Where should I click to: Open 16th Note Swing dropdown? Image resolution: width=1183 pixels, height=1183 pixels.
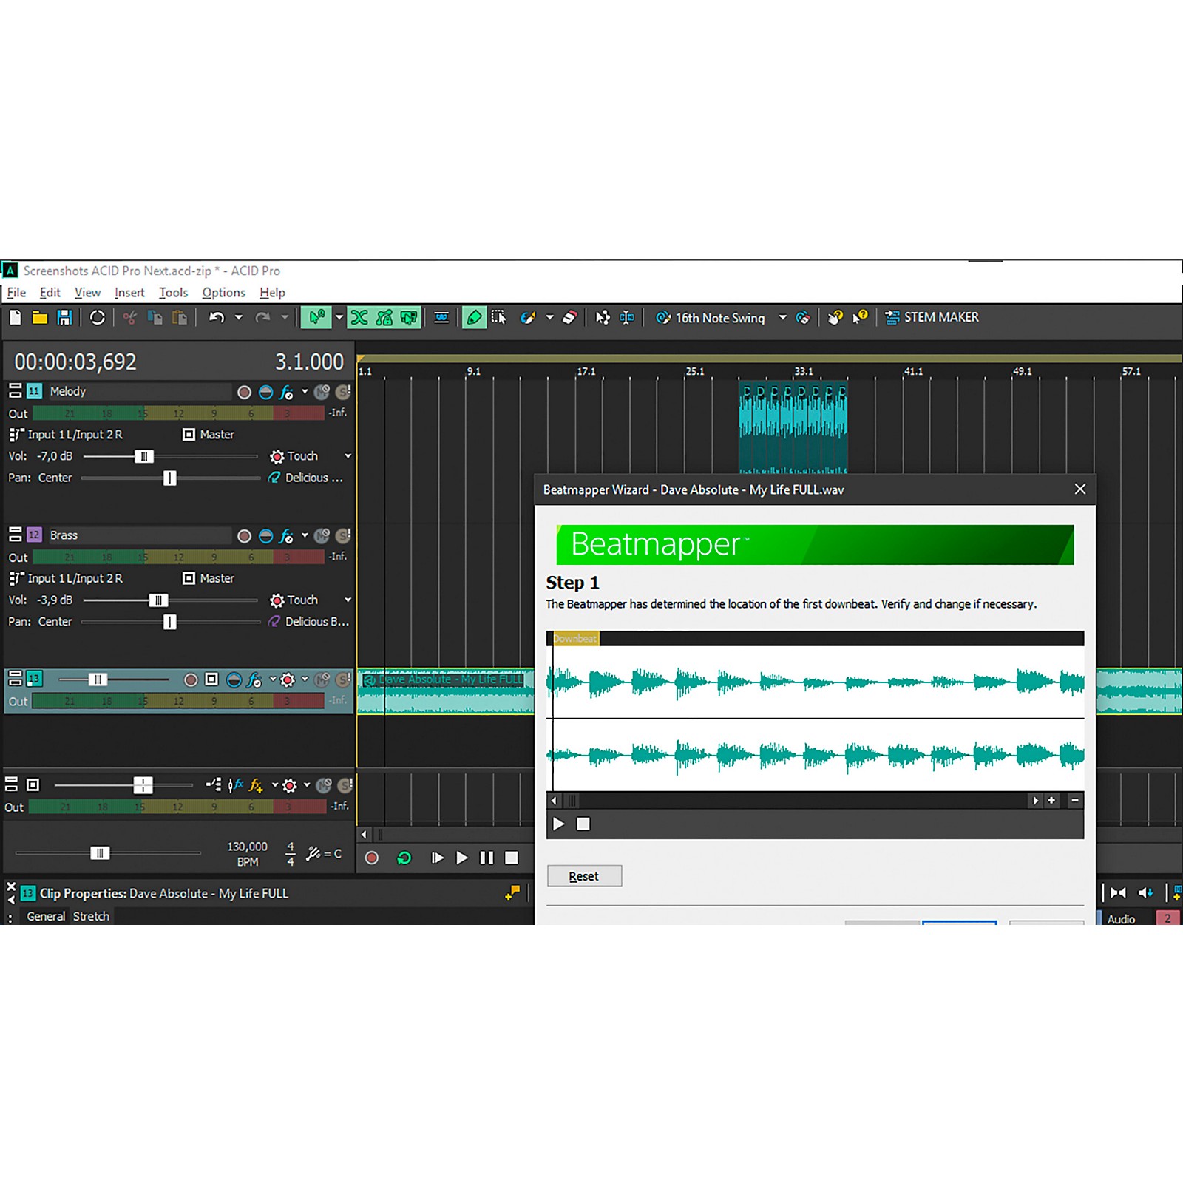pyautogui.click(x=782, y=318)
